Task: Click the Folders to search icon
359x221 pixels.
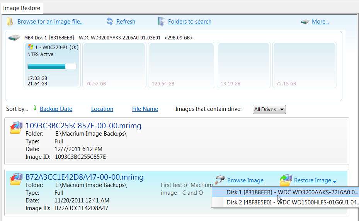Action: (x=161, y=21)
